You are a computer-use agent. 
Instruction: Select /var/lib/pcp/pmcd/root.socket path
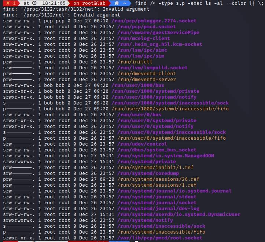pyautogui.click(x=160, y=238)
